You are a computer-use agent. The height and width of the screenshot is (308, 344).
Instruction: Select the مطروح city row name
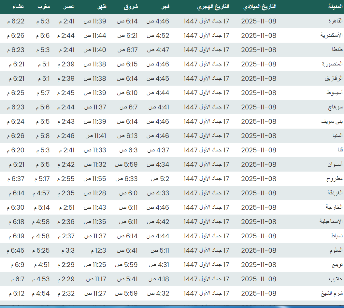click(335, 179)
